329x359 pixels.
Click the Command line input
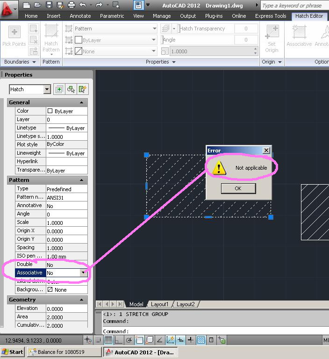click(x=215, y=331)
